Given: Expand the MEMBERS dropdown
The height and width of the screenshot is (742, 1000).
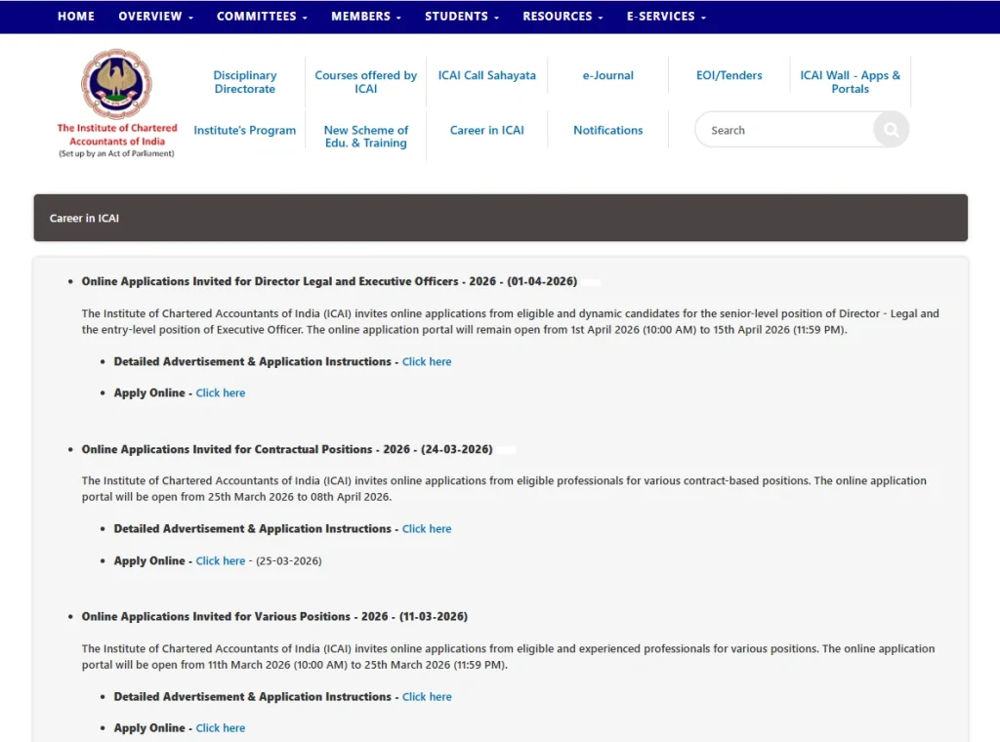Looking at the screenshot, I should click(x=365, y=16).
